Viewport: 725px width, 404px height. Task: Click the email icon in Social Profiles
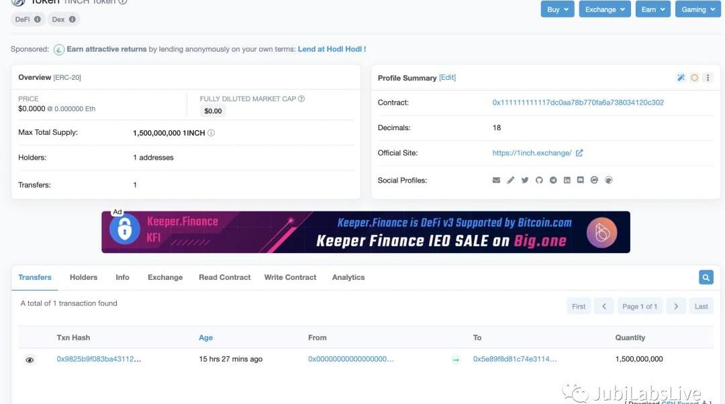click(x=497, y=181)
